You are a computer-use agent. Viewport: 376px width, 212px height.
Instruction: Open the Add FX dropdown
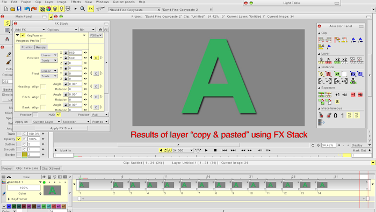(30, 30)
